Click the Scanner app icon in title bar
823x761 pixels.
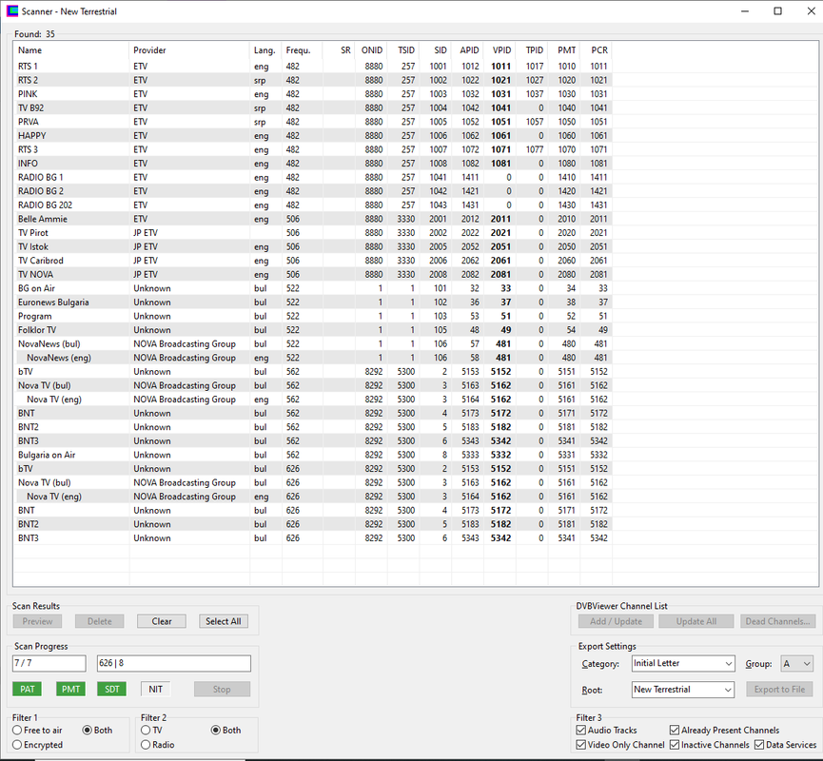(x=12, y=11)
